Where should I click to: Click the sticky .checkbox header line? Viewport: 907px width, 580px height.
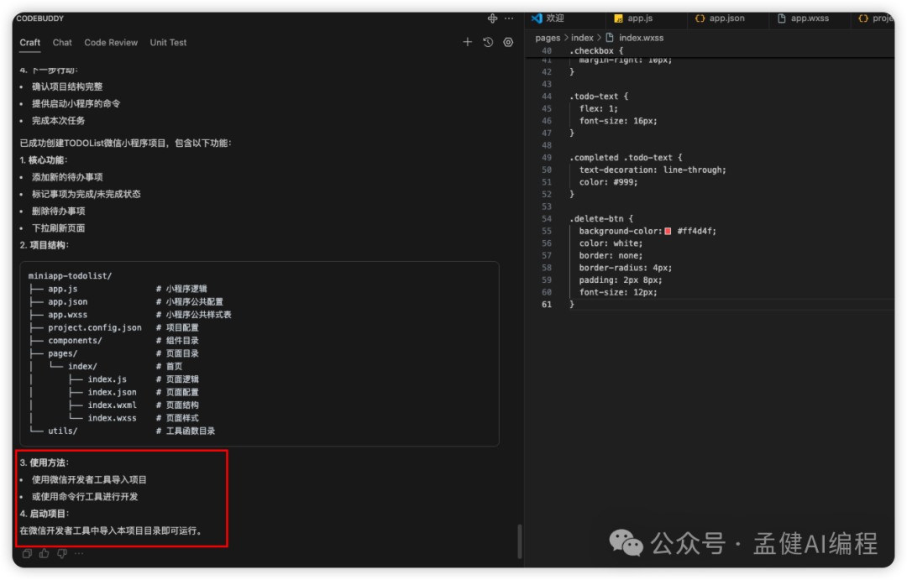click(x=596, y=51)
